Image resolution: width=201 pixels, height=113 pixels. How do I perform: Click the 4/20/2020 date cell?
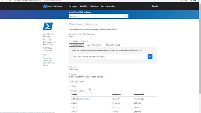pyautogui.click(x=137, y=103)
